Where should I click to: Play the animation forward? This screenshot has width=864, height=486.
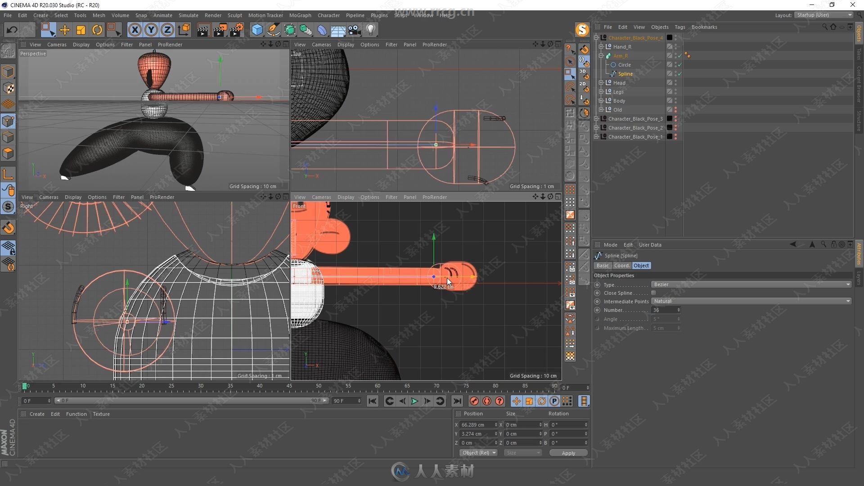pyautogui.click(x=414, y=401)
